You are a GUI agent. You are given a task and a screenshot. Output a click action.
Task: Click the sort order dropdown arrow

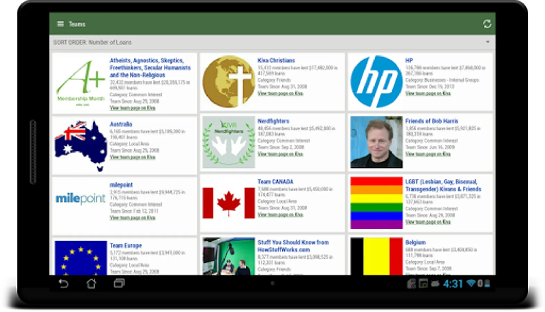pos(488,42)
